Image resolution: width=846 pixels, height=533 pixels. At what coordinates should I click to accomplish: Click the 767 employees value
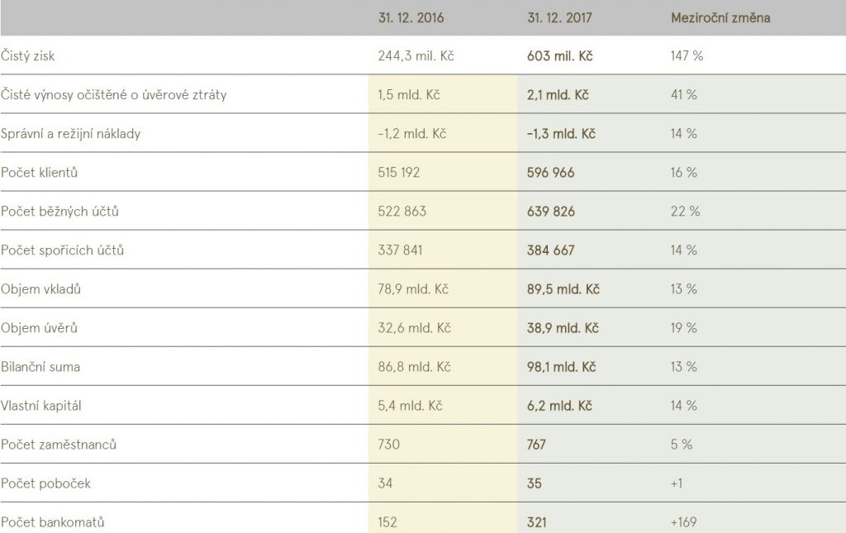point(536,445)
